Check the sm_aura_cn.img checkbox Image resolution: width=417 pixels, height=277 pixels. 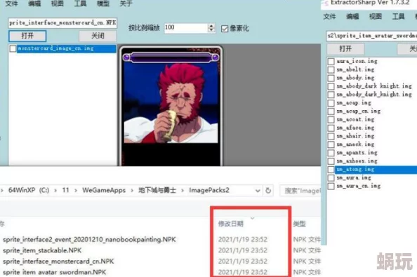[x=331, y=186]
